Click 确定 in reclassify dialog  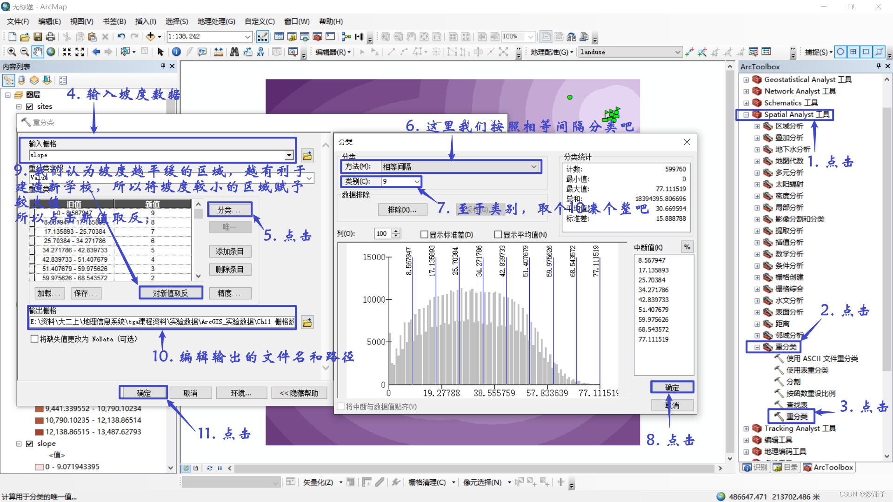(x=144, y=393)
